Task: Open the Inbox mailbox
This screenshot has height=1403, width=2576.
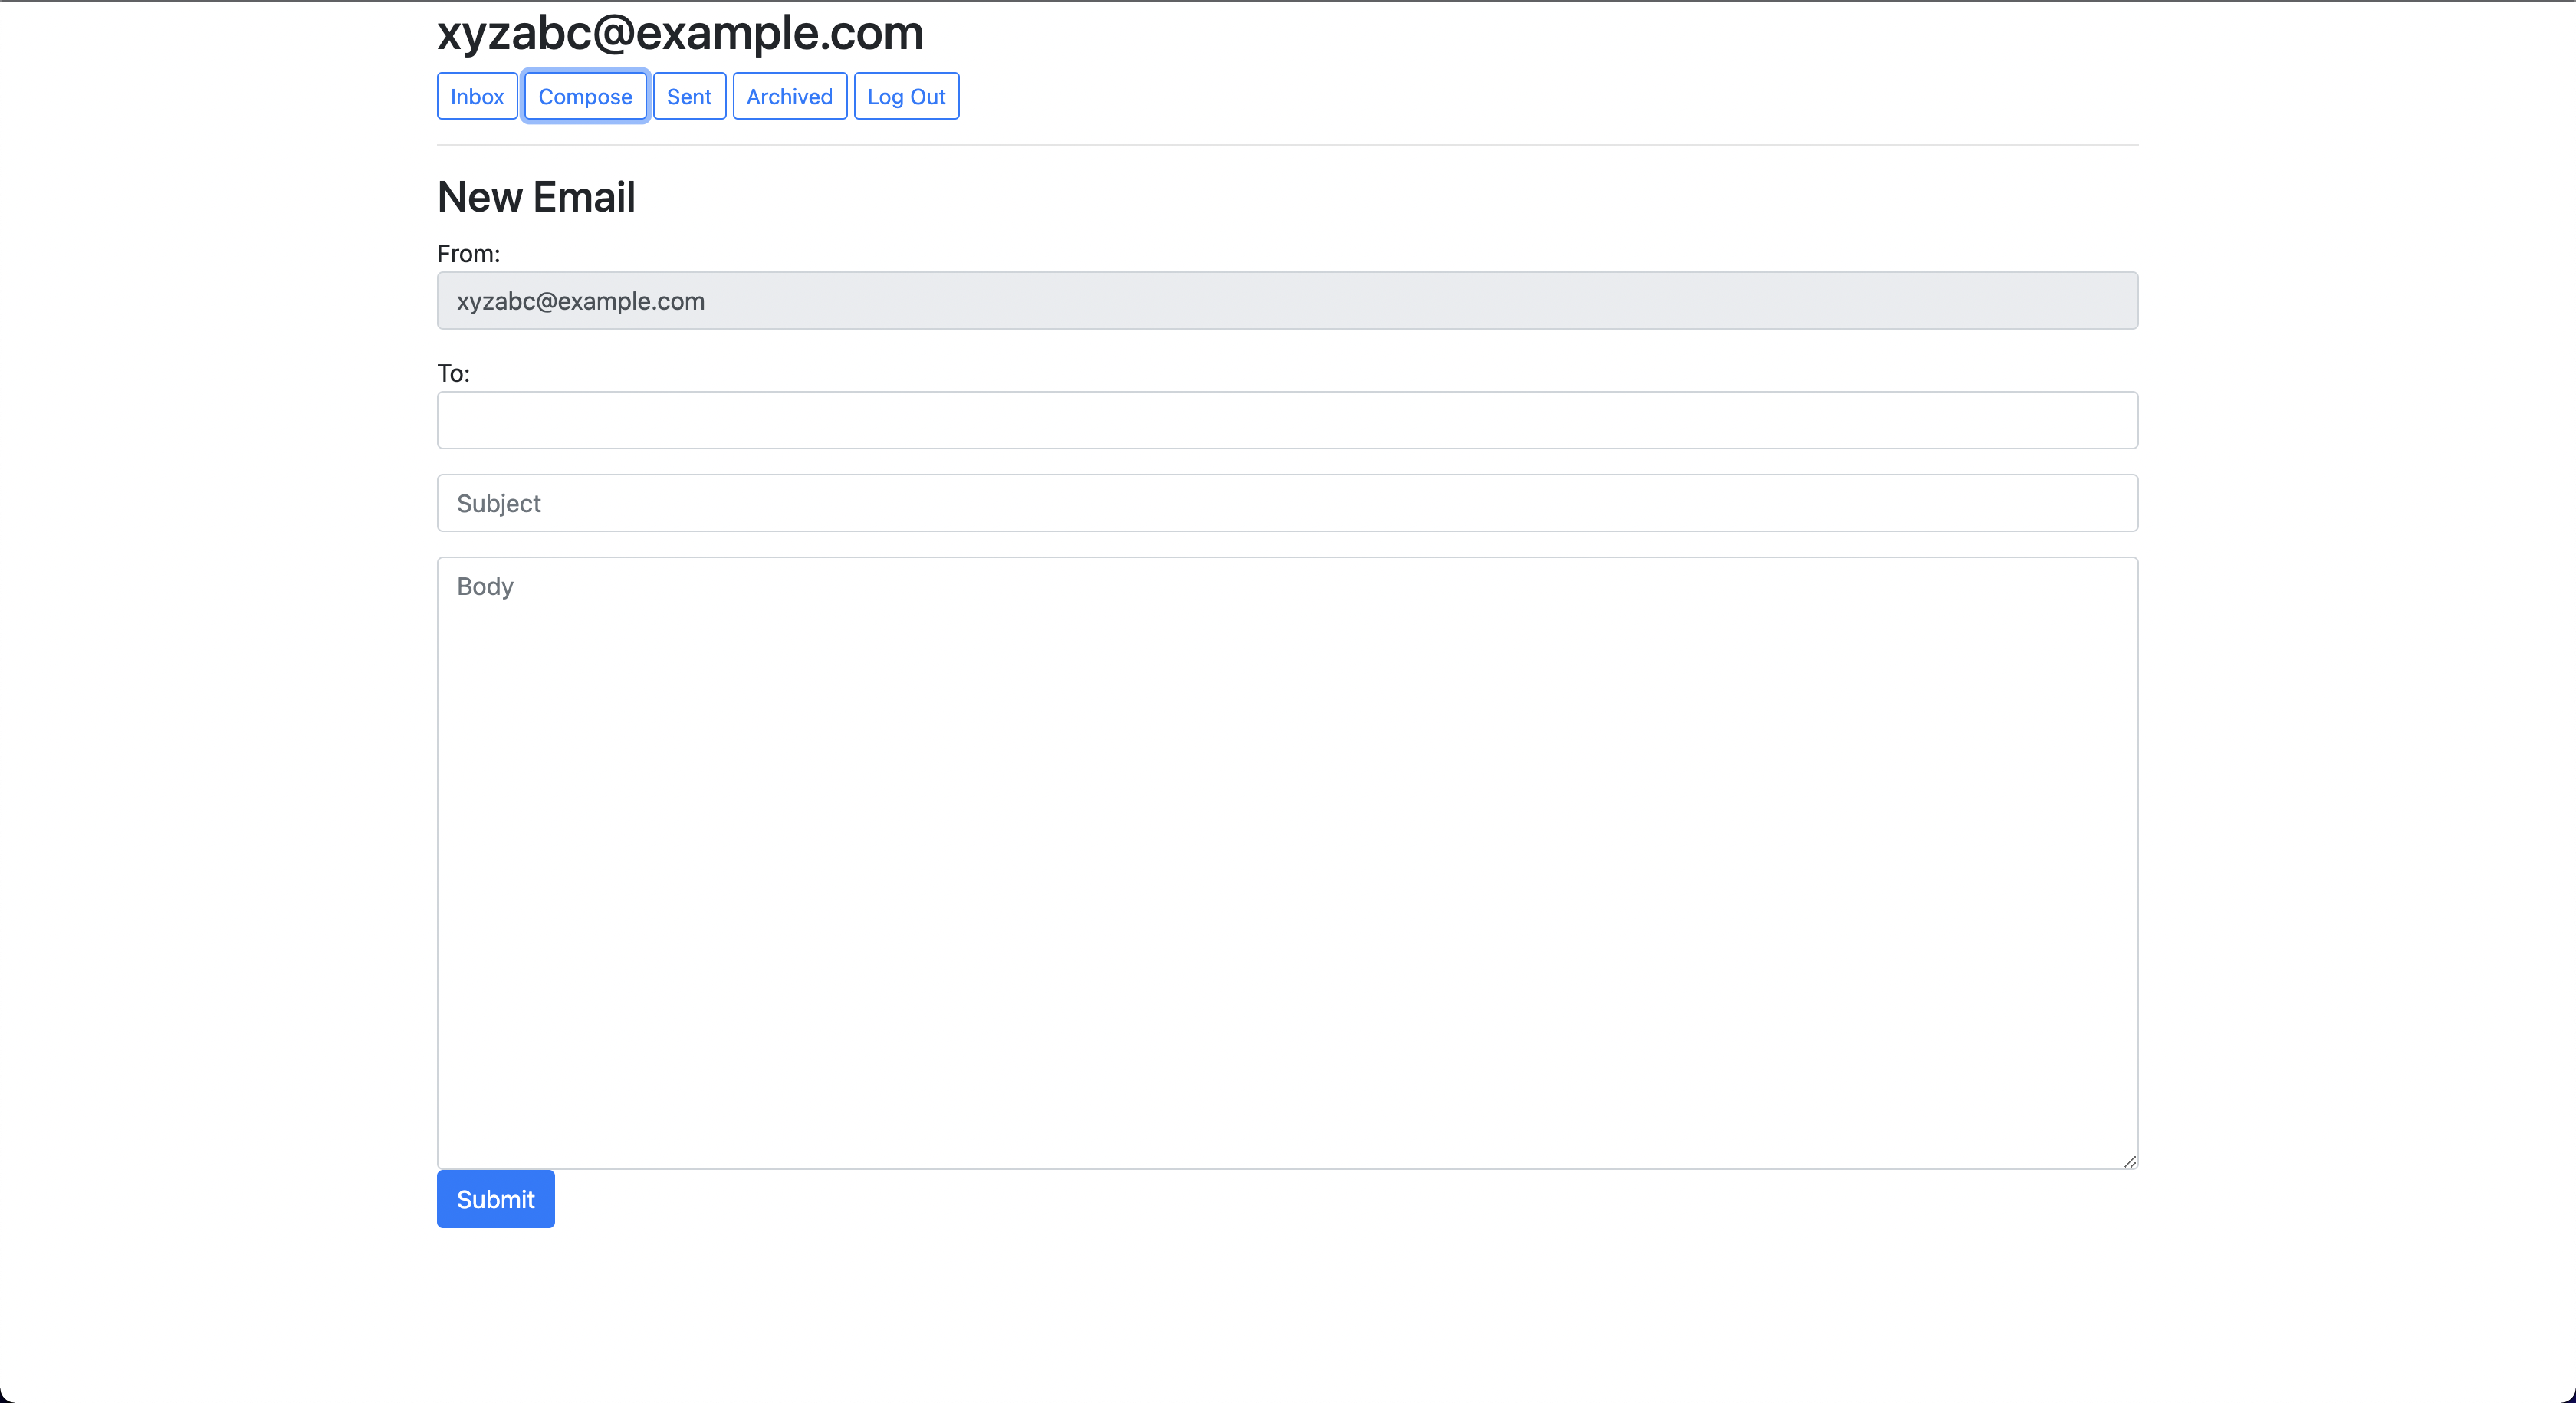Action: [477, 96]
